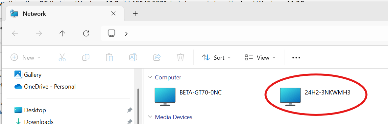Click the Computer group heading
Viewport: 388px width, 124px height.
[168, 77]
